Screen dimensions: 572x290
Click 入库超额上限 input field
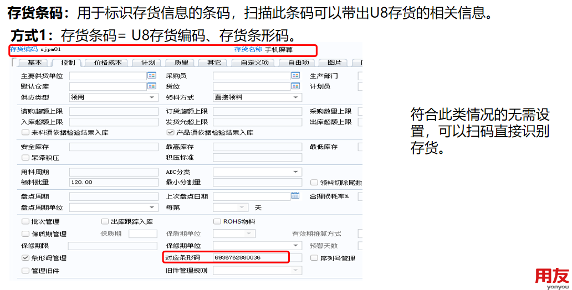[x=114, y=122]
